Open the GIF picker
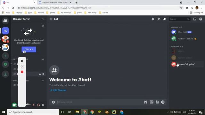This screenshot has width=205, height=115. tap(152, 102)
